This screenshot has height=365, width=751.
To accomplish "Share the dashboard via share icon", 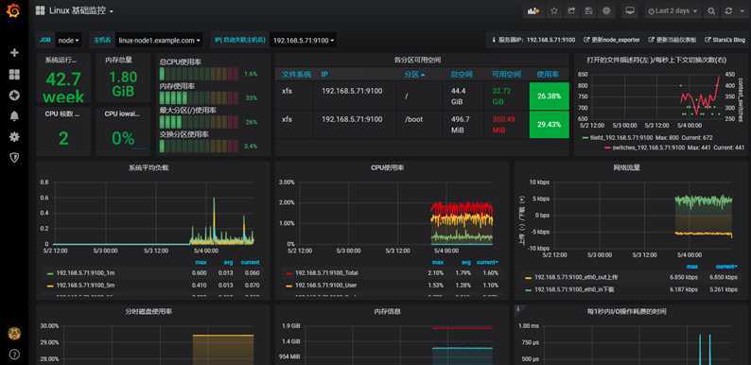I will click(571, 11).
